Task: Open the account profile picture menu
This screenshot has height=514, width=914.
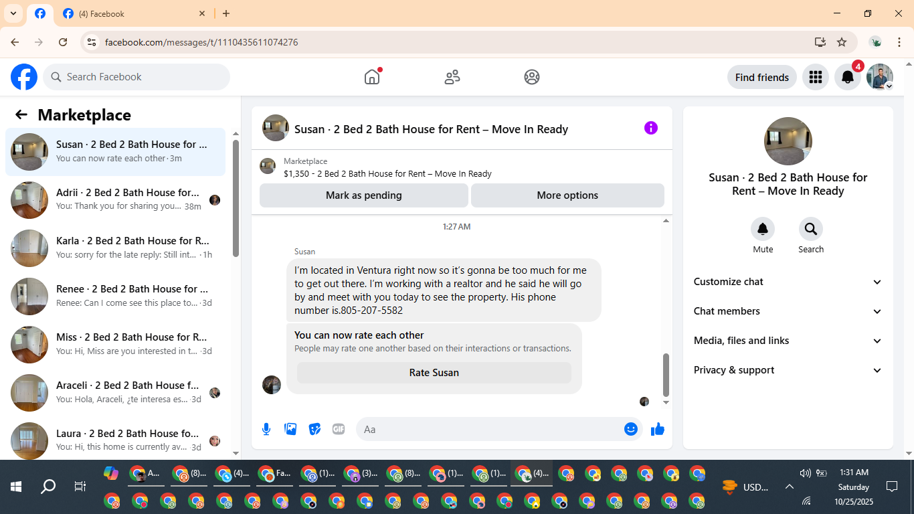Action: [x=880, y=77]
